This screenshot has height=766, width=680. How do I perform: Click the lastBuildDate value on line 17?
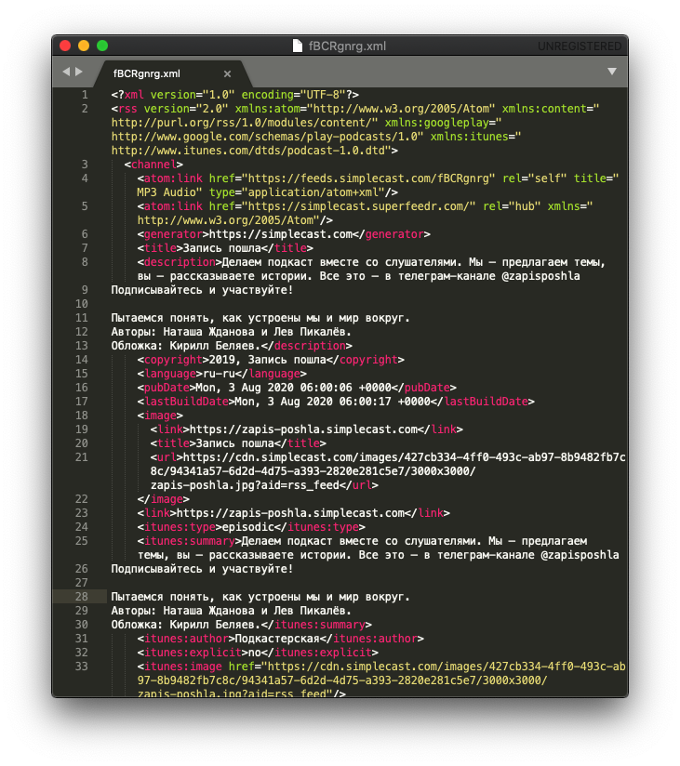coord(333,402)
